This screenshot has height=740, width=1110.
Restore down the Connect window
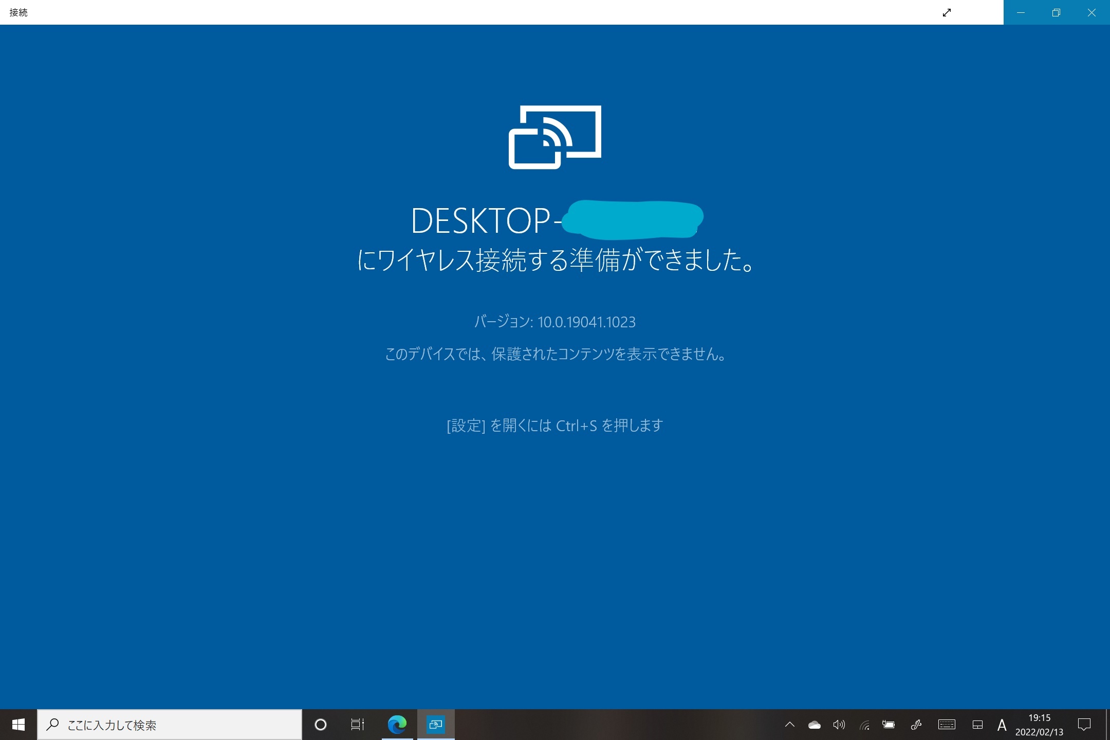point(1056,12)
